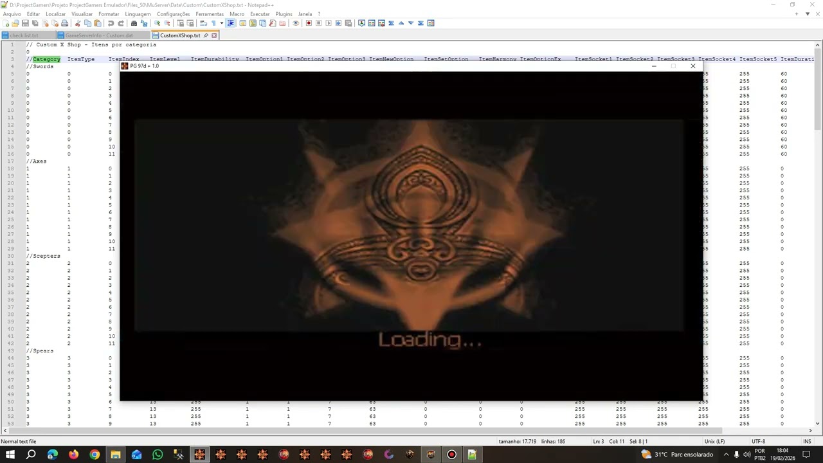Show hidden system tray icons
Screen dimensions: 823x463
tap(726, 455)
